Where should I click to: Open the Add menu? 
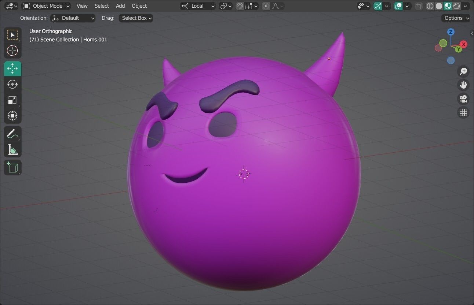[x=120, y=6]
